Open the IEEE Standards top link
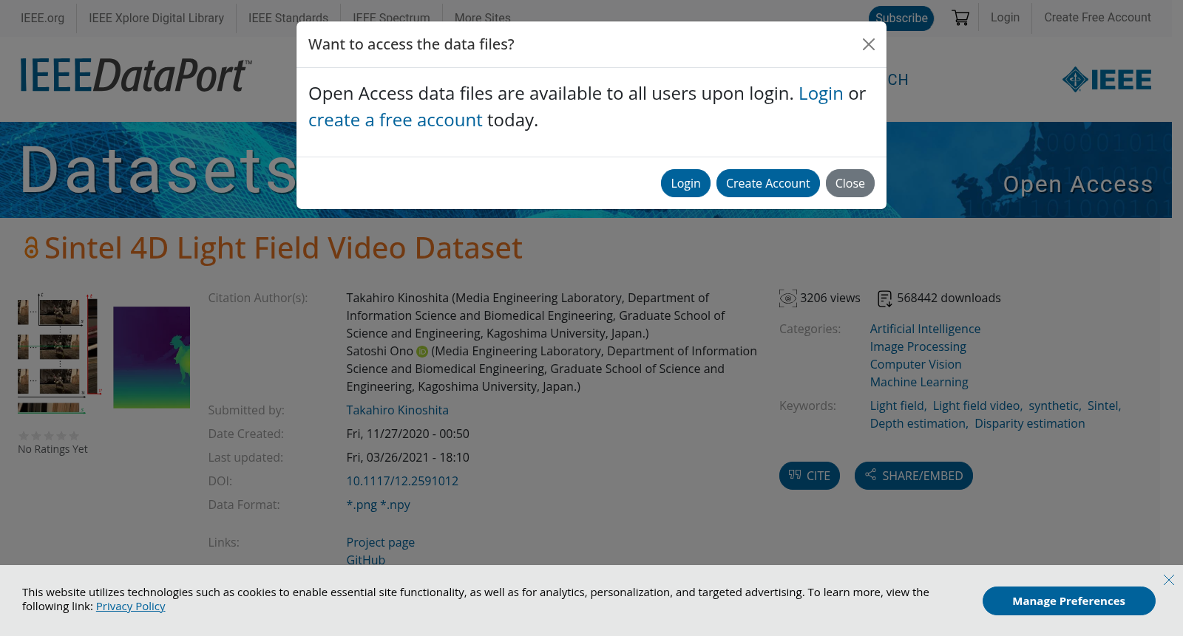The height and width of the screenshot is (636, 1183). click(288, 18)
